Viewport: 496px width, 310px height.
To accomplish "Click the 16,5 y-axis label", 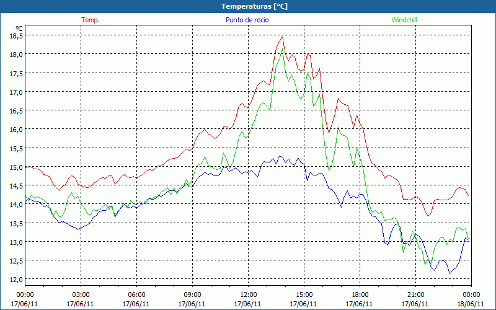I will [x=16, y=111].
